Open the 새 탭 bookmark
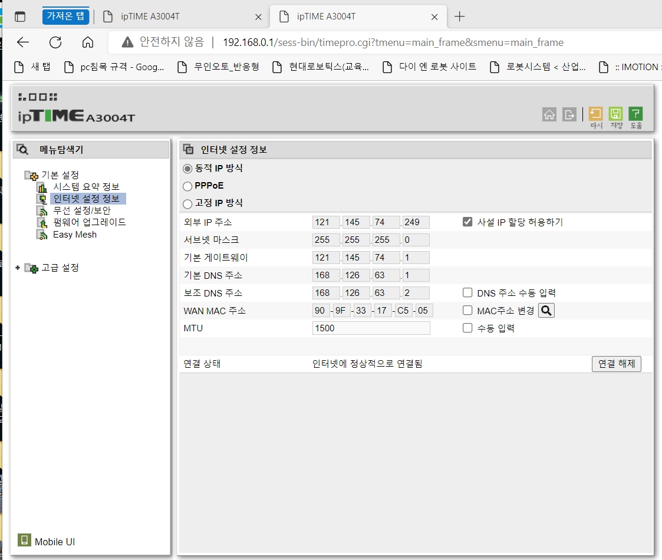The height and width of the screenshot is (560, 662). (x=33, y=67)
